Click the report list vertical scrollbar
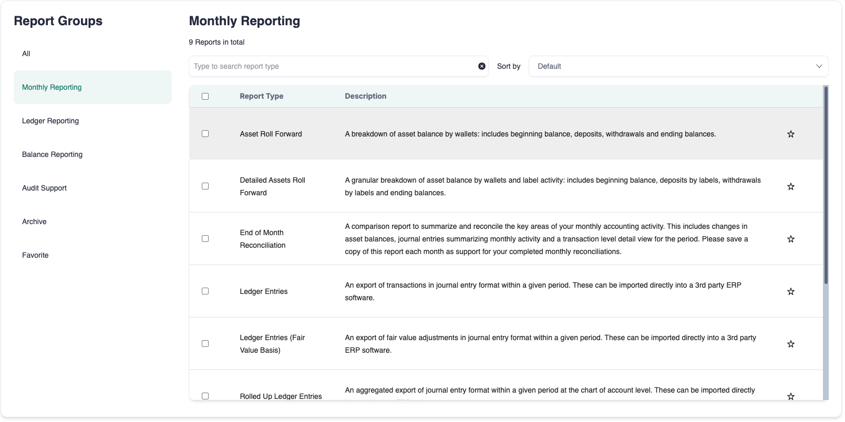Screen dimensions: 845x422 [826, 185]
